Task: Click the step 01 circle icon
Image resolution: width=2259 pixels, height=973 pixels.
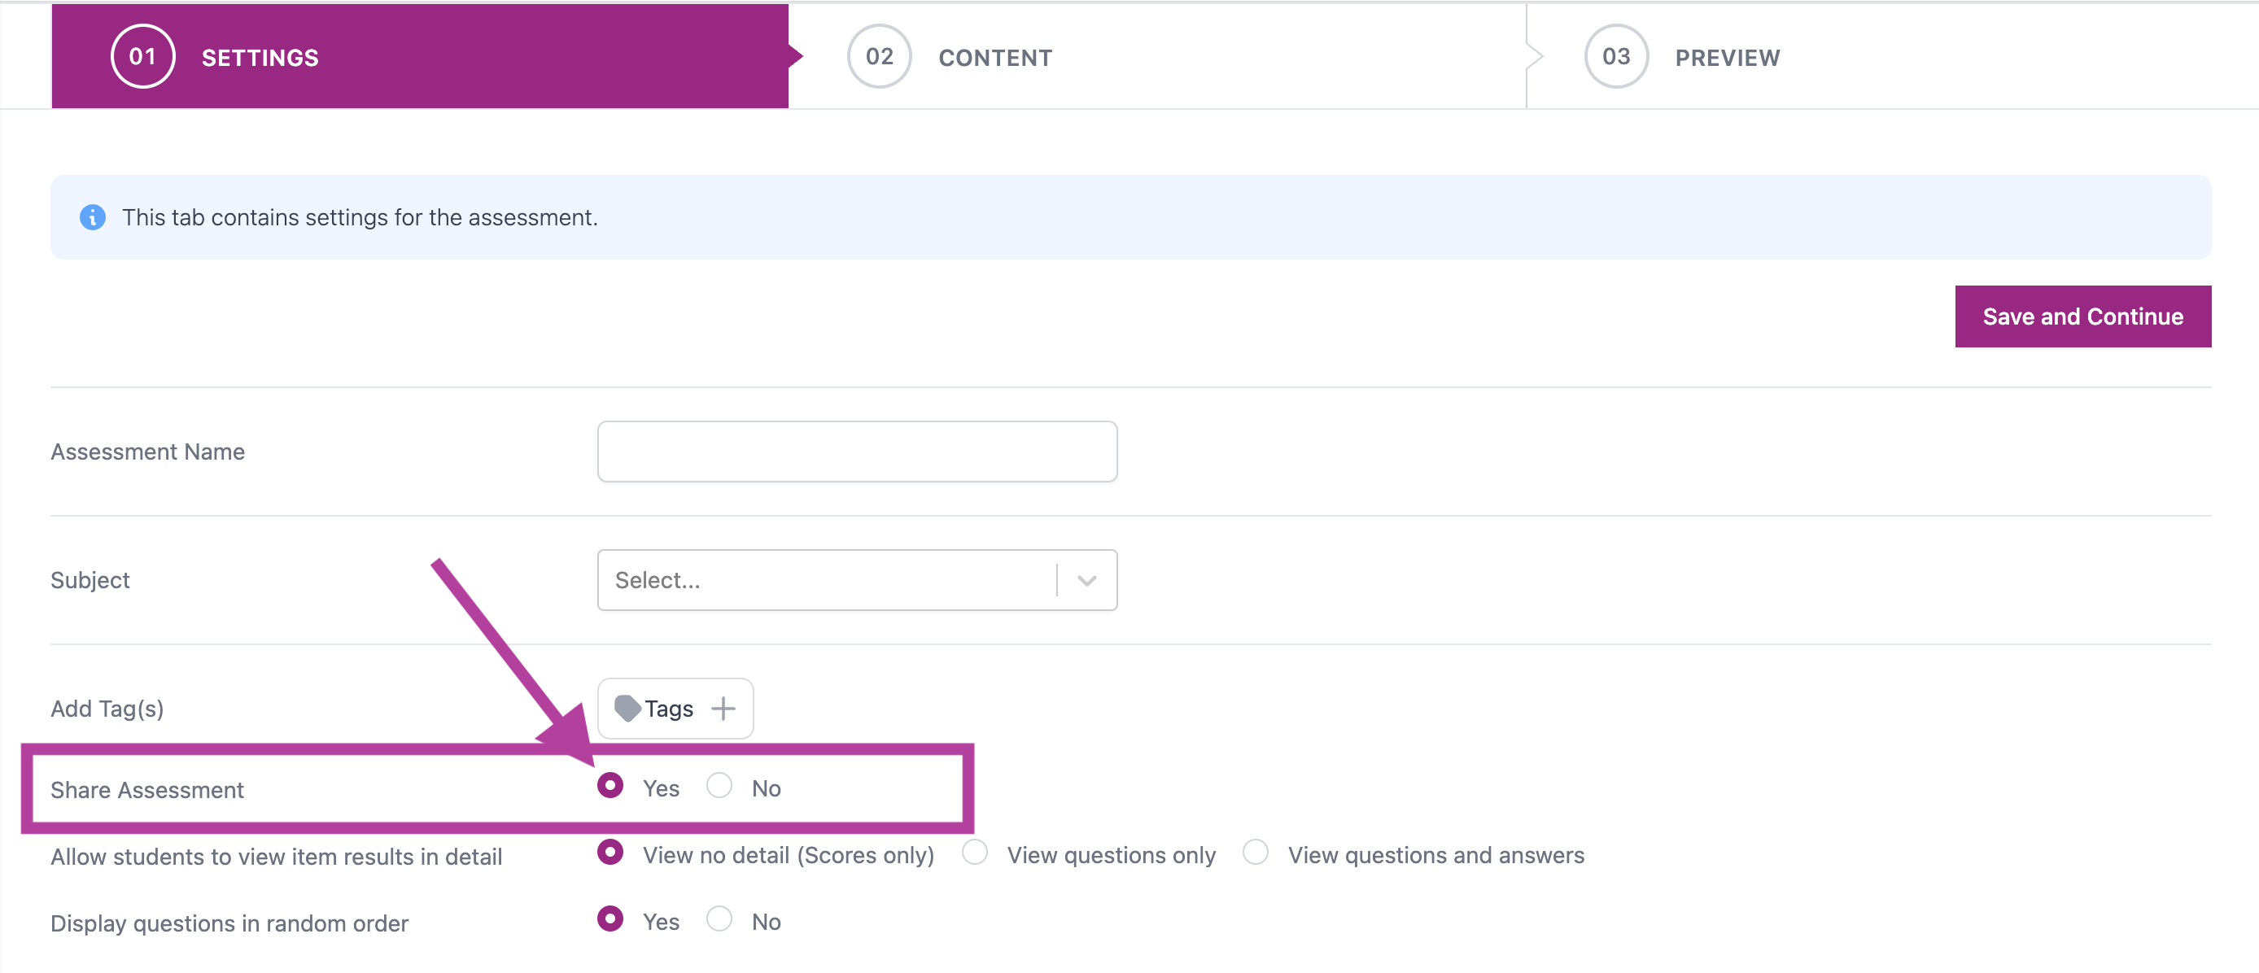Action: pyautogui.click(x=143, y=57)
